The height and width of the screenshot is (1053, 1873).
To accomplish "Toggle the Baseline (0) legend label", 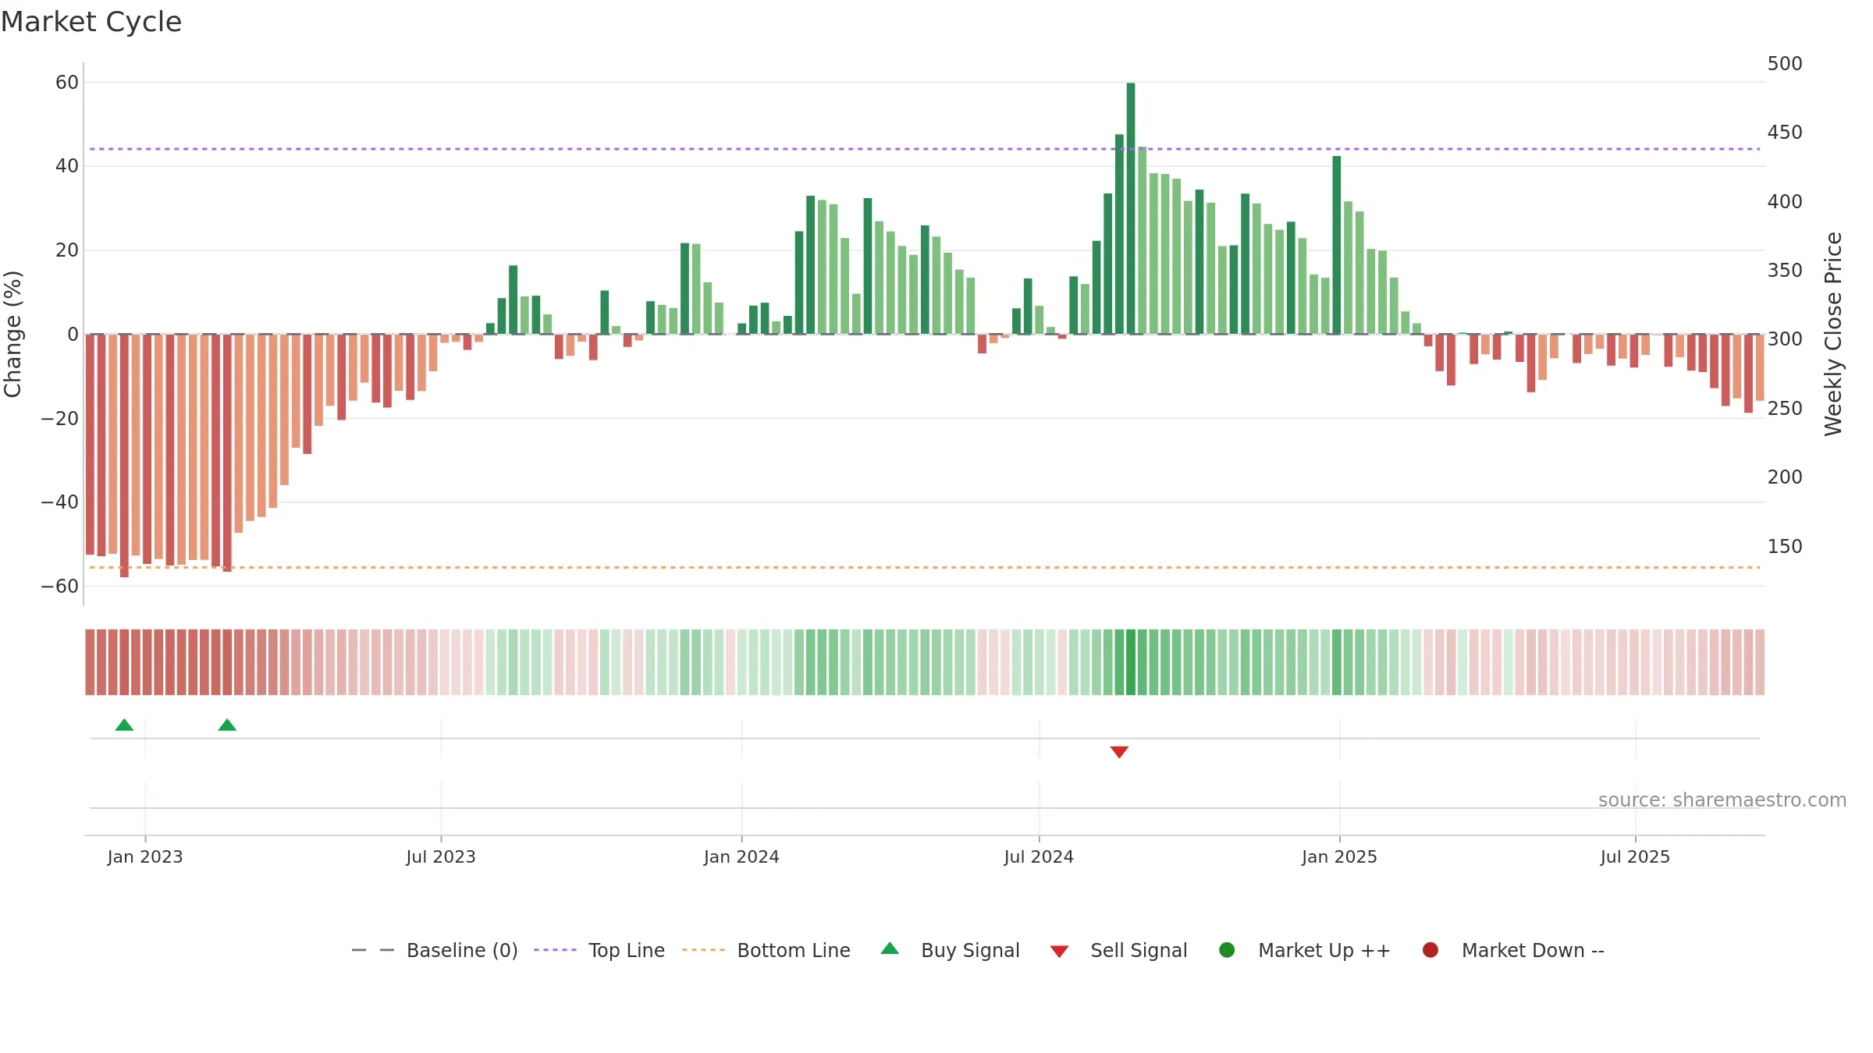I will pos(462,950).
